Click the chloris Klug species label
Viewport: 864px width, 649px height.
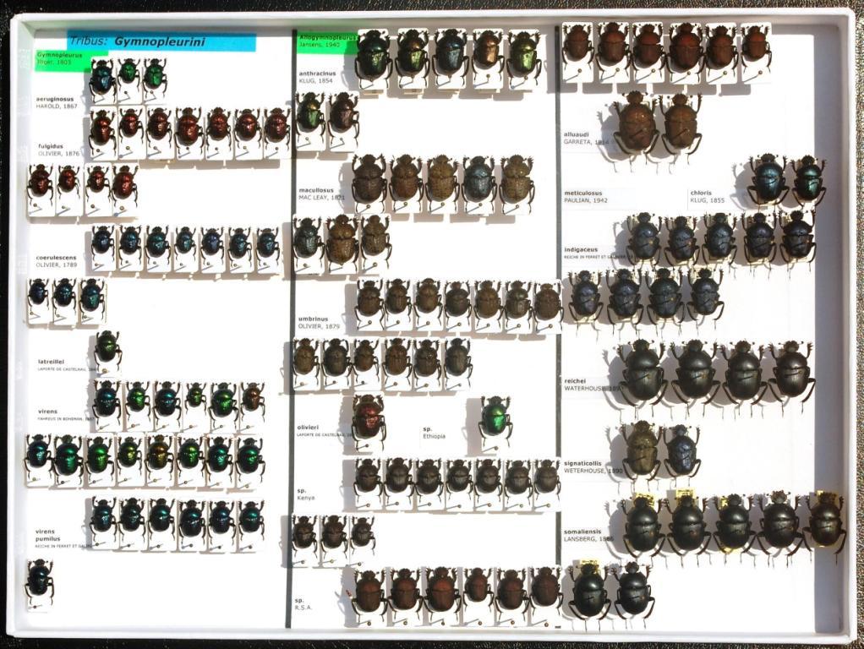706,196
